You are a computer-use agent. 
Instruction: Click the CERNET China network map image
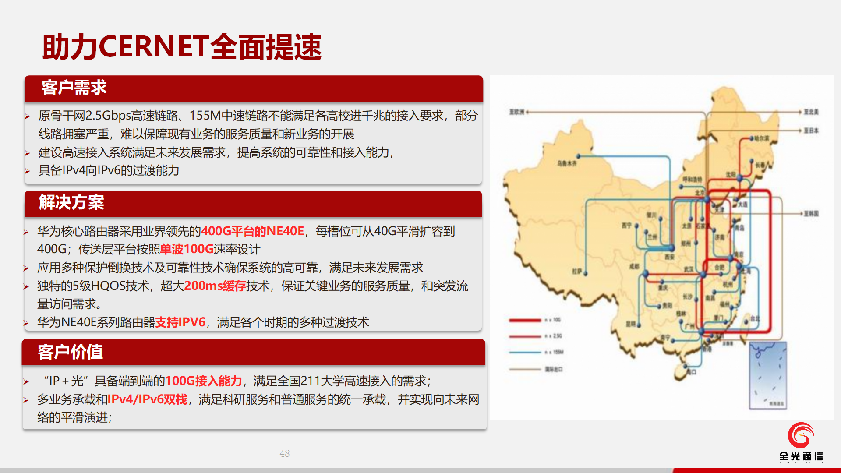point(662,248)
